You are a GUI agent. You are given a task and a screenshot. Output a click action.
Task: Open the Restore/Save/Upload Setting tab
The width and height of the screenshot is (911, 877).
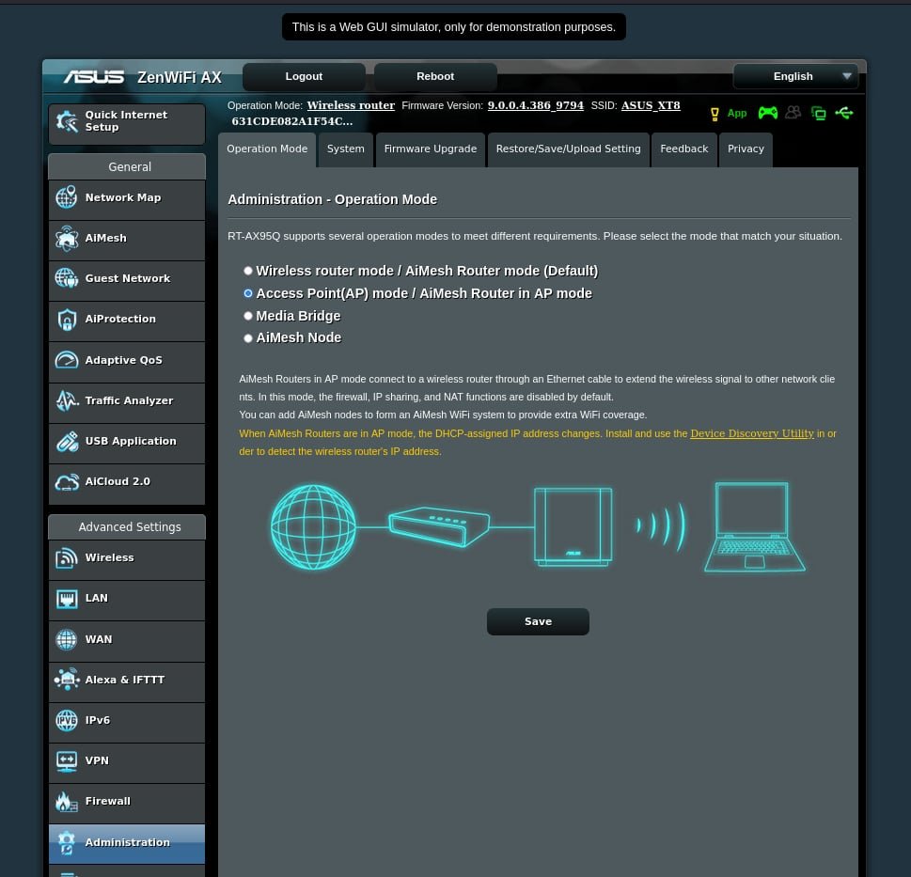point(568,149)
